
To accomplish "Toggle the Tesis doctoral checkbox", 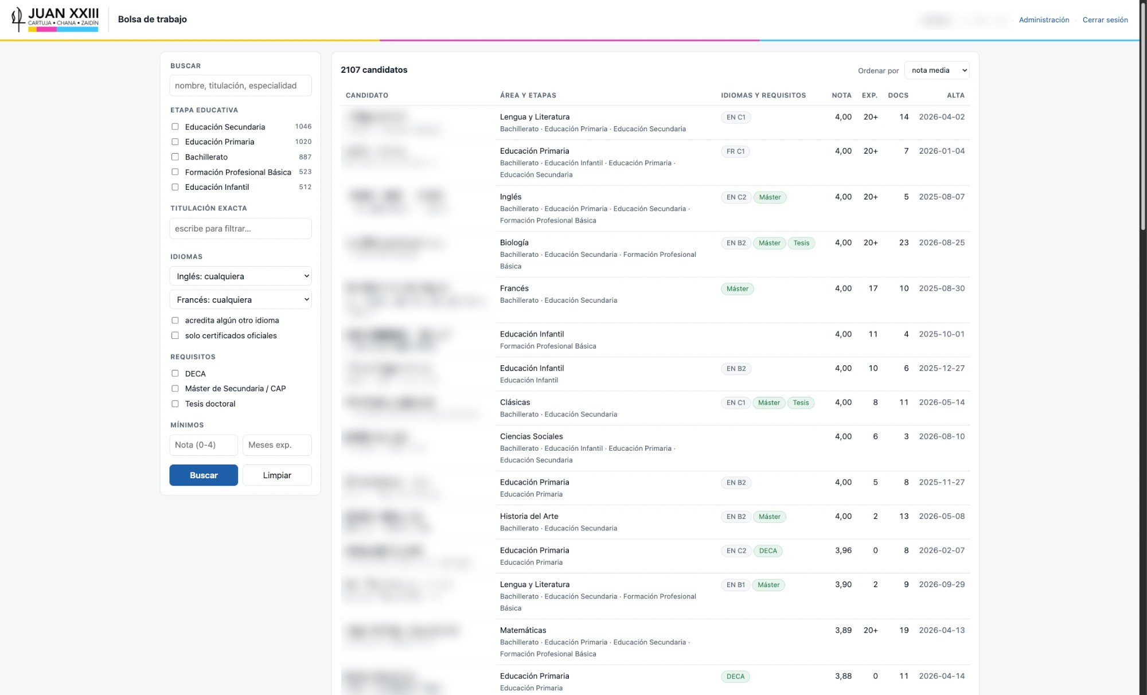I will 175,404.
